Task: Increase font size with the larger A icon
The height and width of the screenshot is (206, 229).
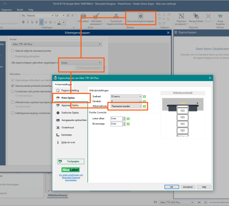Action: (68, 15)
